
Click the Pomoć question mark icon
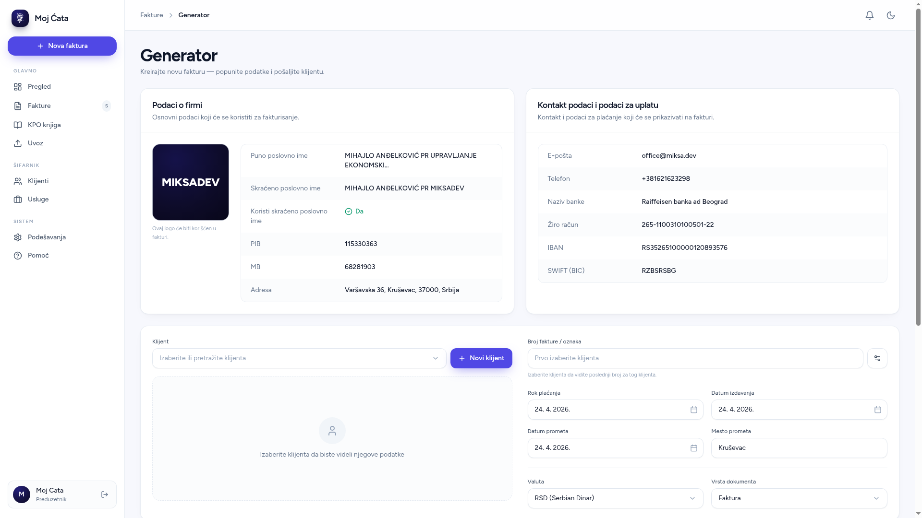18,256
